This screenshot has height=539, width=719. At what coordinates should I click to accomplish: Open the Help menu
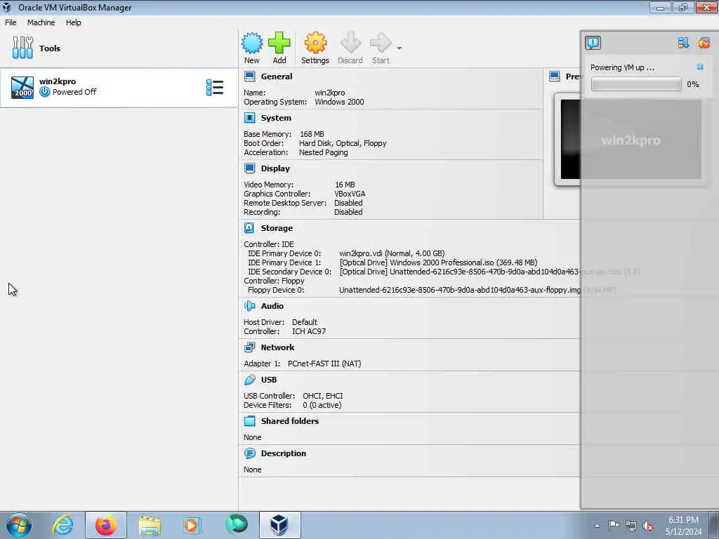click(73, 22)
